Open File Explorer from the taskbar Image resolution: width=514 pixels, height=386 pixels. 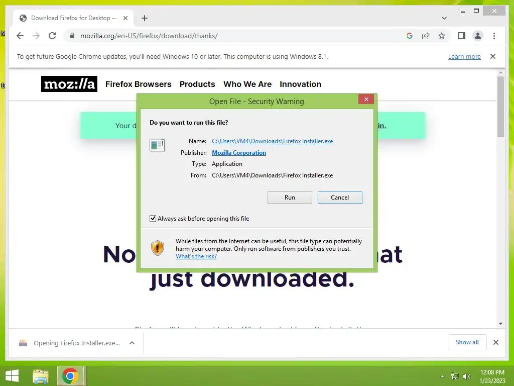(x=40, y=376)
